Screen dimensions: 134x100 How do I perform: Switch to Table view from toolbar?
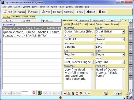(57, 12)
